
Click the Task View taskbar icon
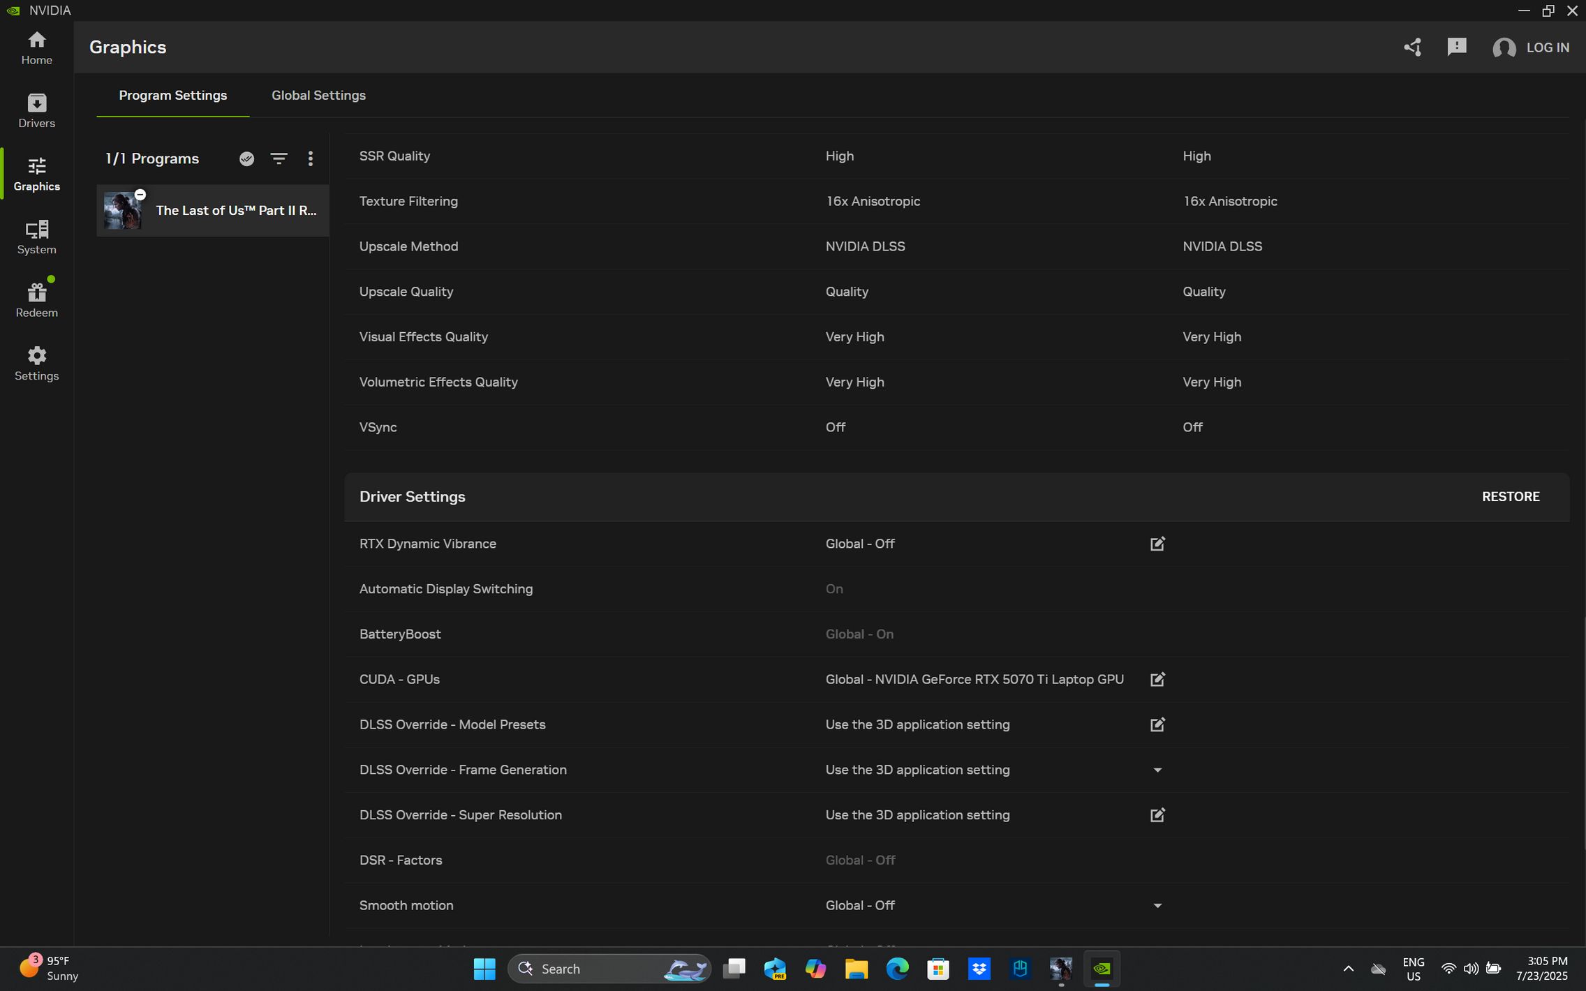[734, 969]
